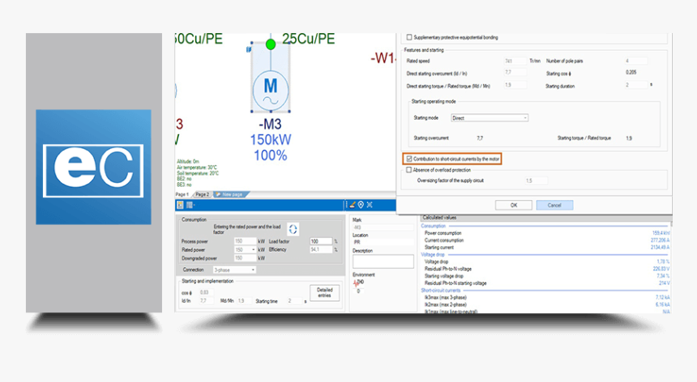Click the Id/In field in Starting and implementation
This screenshot has width=697, height=382.
[x=207, y=301]
